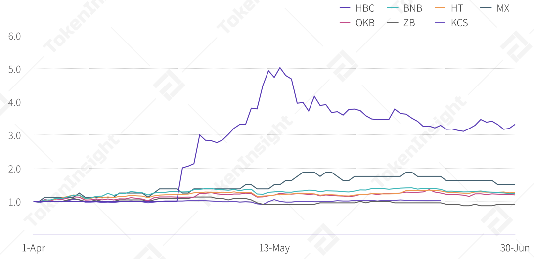
Task: Toggle the HBC series legend label
Action: point(365,8)
